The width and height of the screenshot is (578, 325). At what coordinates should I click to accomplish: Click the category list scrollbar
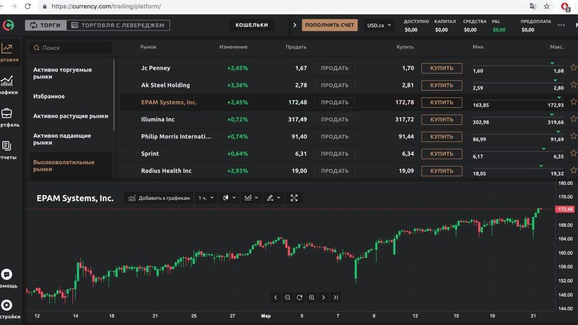tap(114, 95)
